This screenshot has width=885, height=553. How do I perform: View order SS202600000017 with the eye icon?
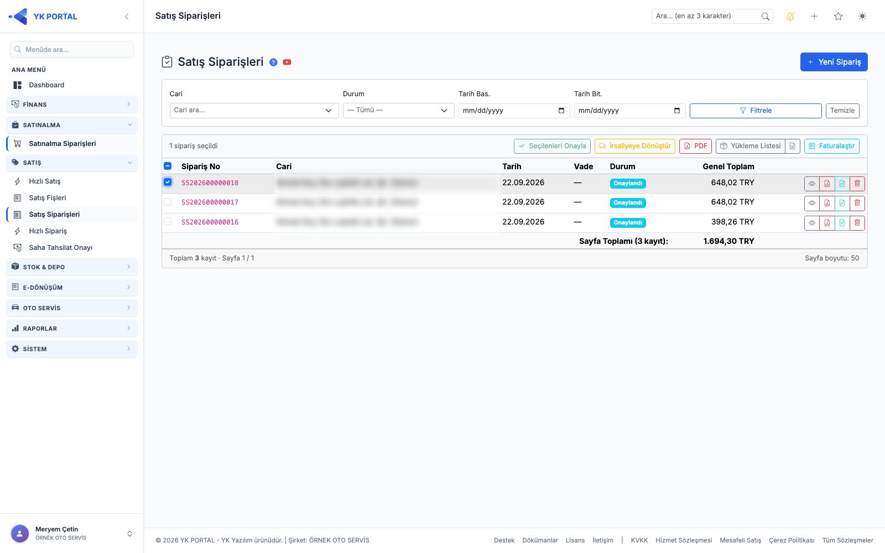tap(812, 203)
